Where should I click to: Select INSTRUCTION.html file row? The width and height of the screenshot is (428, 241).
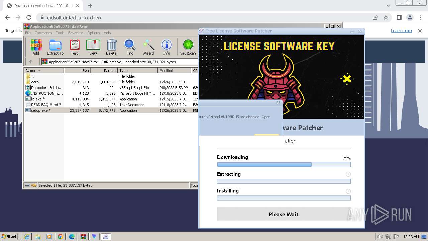[x=111, y=93]
